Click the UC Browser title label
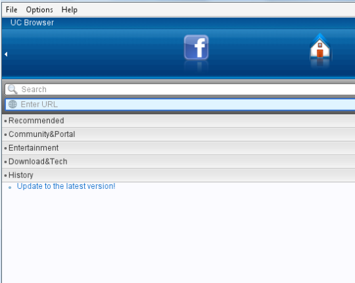This screenshot has height=283, width=355. pyautogui.click(x=32, y=22)
